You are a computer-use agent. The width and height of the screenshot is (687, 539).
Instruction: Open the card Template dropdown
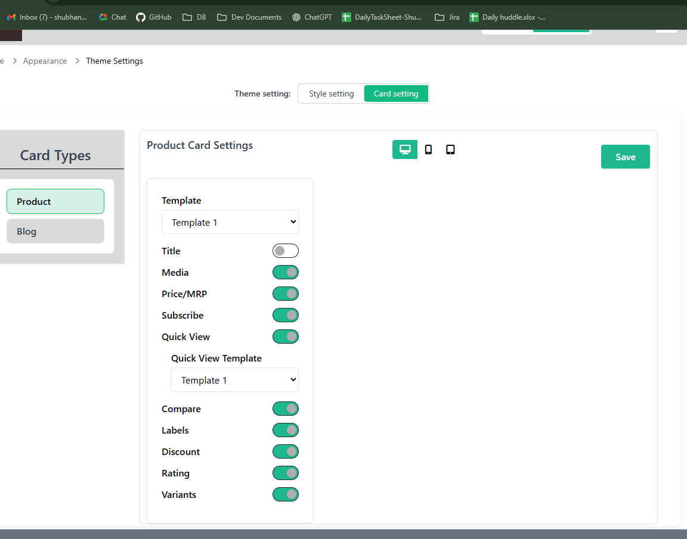[230, 222]
